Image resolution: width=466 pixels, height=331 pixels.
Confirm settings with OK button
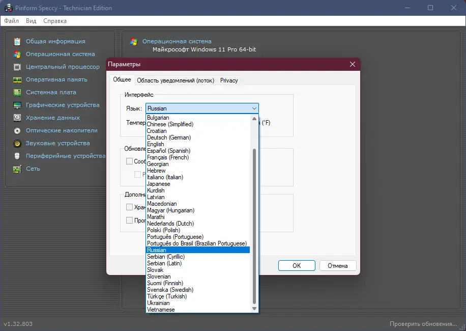tap(297, 266)
